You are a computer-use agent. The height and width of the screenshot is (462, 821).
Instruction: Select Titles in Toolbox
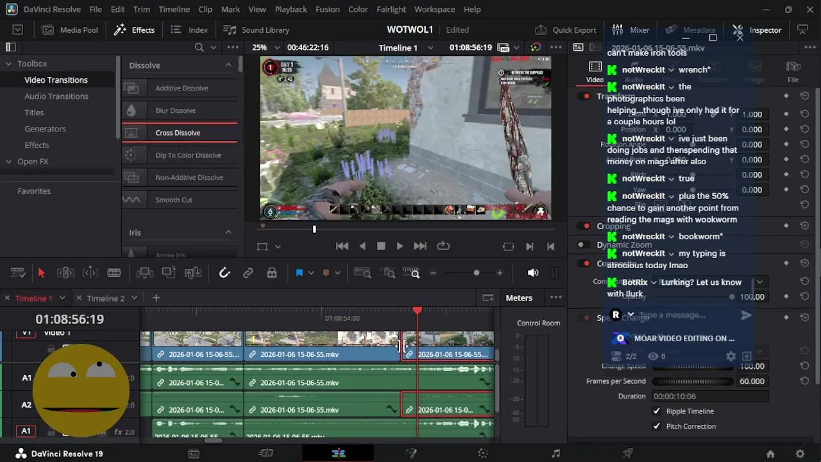point(34,112)
